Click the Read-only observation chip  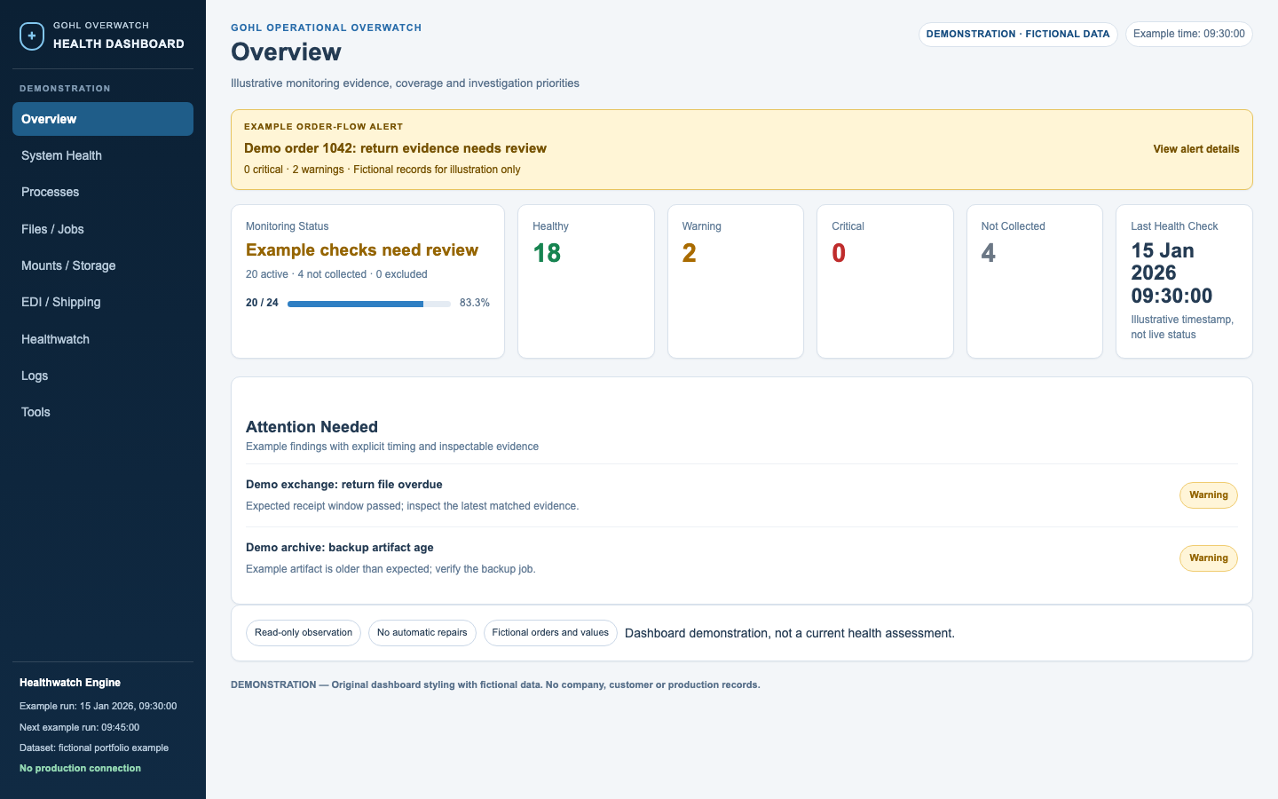[x=304, y=633]
